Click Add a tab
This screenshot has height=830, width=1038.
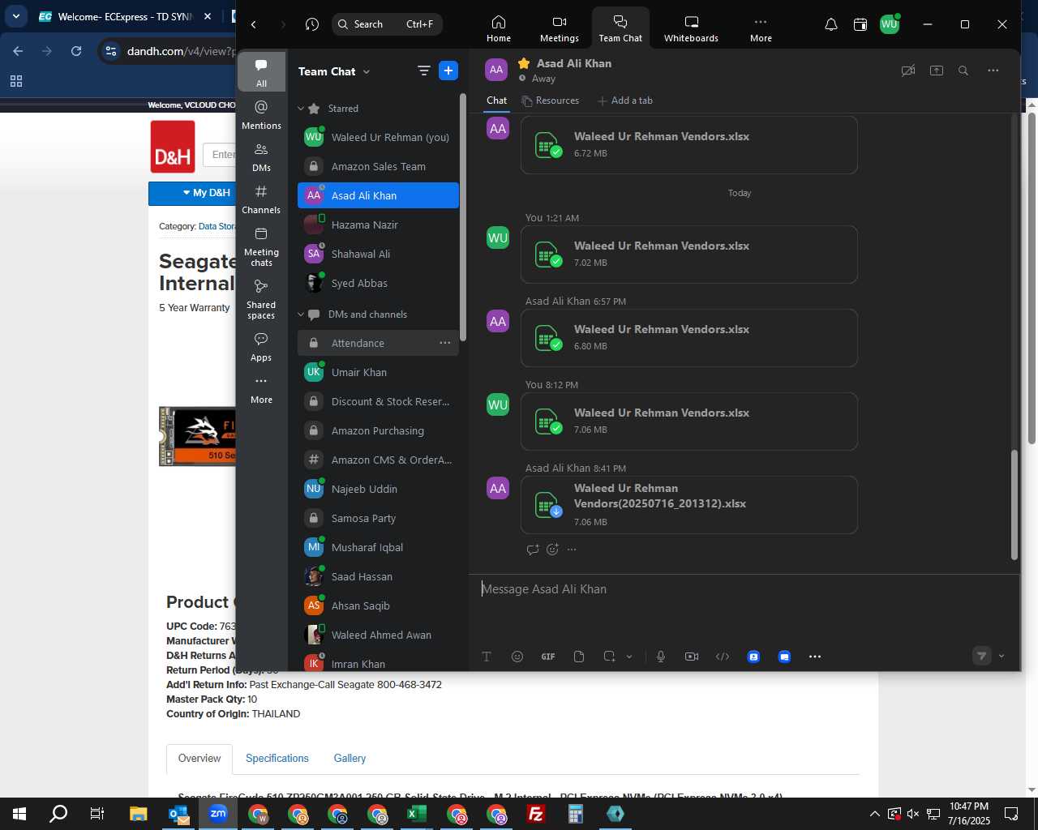tap(625, 101)
